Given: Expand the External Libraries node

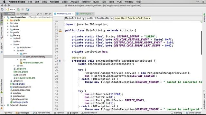Looking at the screenshot, I should (x=5, y=105).
